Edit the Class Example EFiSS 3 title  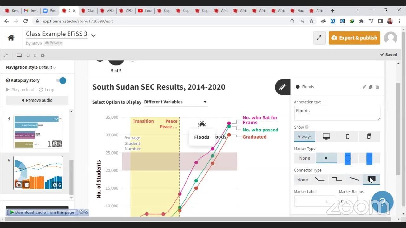coord(56,34)
